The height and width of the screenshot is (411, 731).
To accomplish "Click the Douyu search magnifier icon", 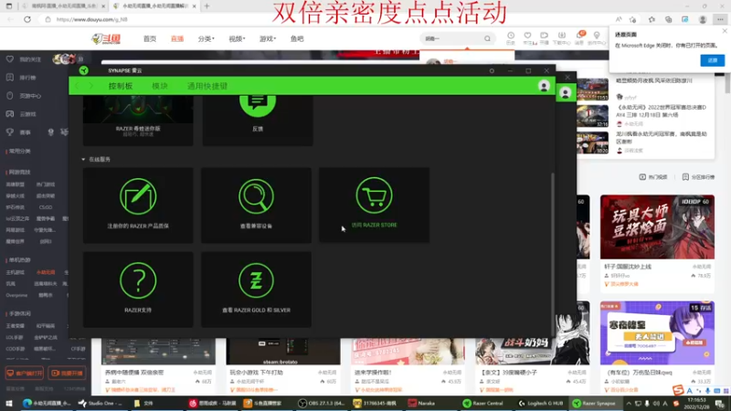I will tap(487, 38).
